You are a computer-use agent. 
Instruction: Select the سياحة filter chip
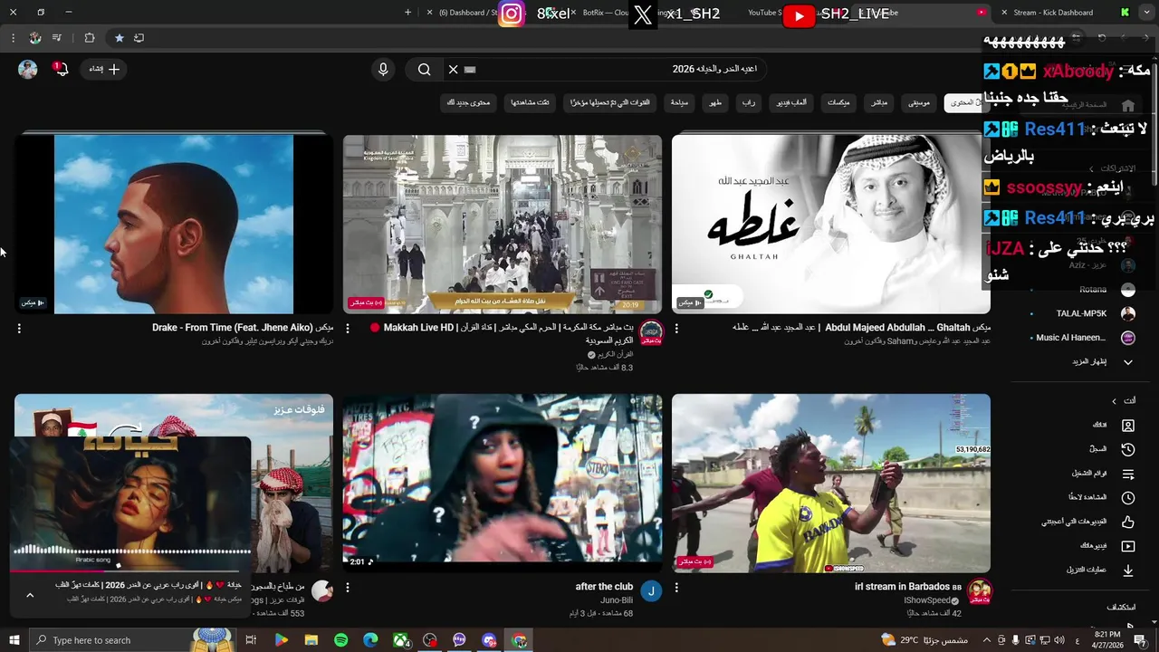679,102
